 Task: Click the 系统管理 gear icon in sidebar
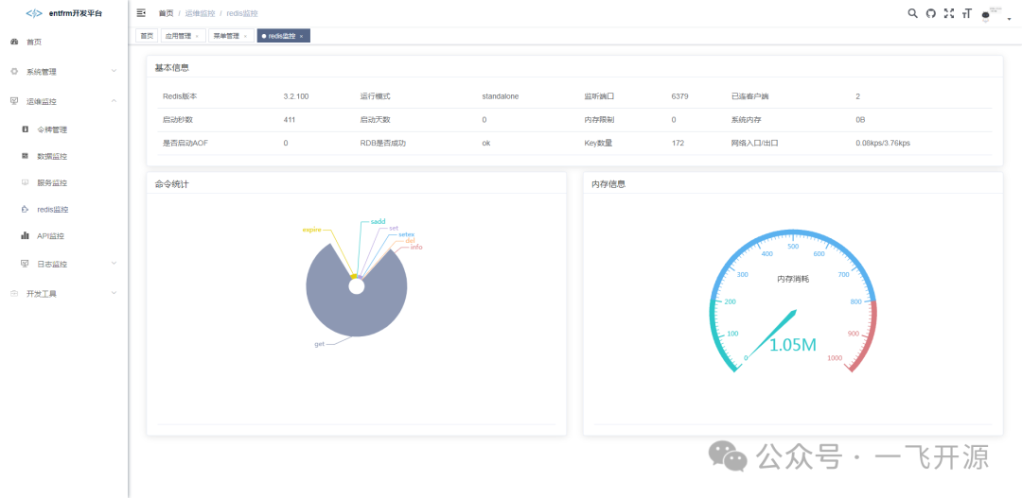pyautogui.click(x=14, y=72)
